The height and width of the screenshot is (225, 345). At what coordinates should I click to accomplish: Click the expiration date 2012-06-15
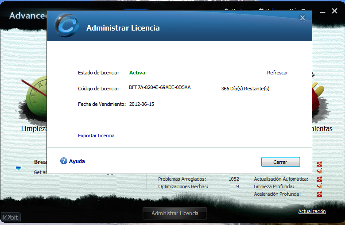click(x=141, y=104)
